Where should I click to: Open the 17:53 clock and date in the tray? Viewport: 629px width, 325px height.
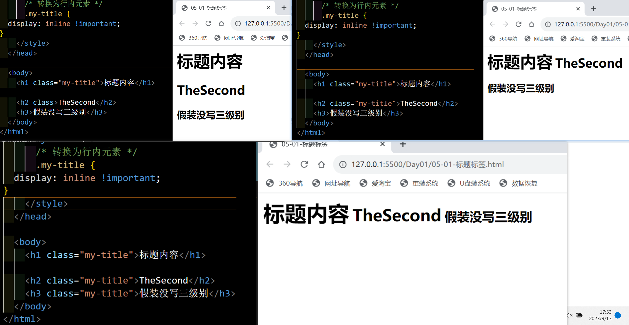tap(600, 315)
